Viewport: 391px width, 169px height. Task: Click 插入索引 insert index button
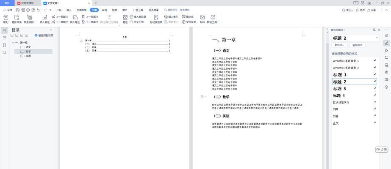[x=171, y=17]
